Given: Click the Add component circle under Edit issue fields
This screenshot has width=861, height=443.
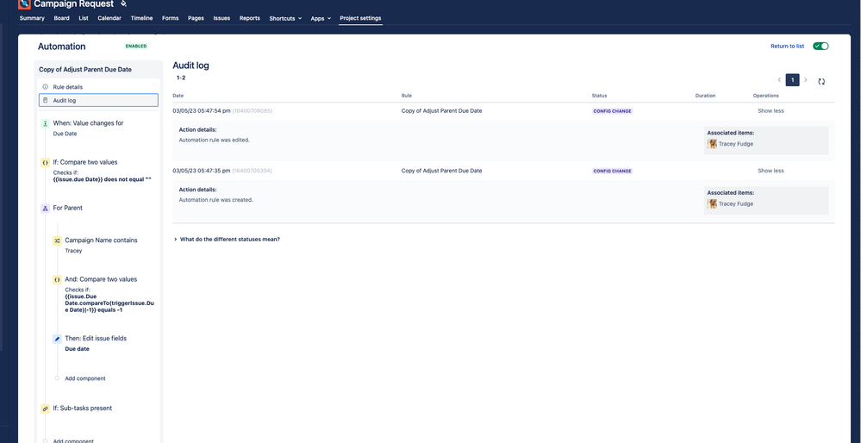Looking at the screenshot, I should tap(57, 378).
